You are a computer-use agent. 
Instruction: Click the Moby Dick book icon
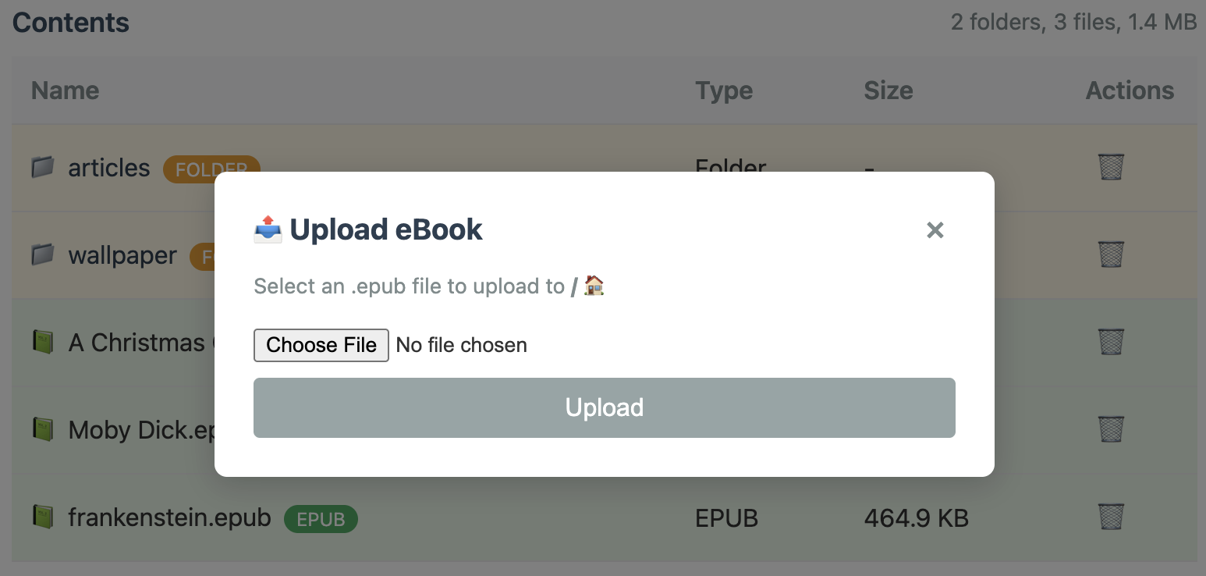[x=43, y=429]
